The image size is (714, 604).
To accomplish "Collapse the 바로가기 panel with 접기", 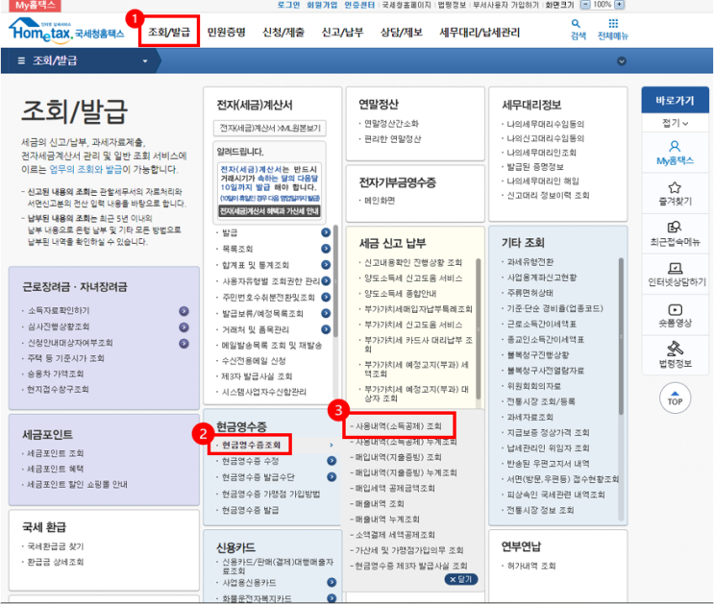I will 675,123.
